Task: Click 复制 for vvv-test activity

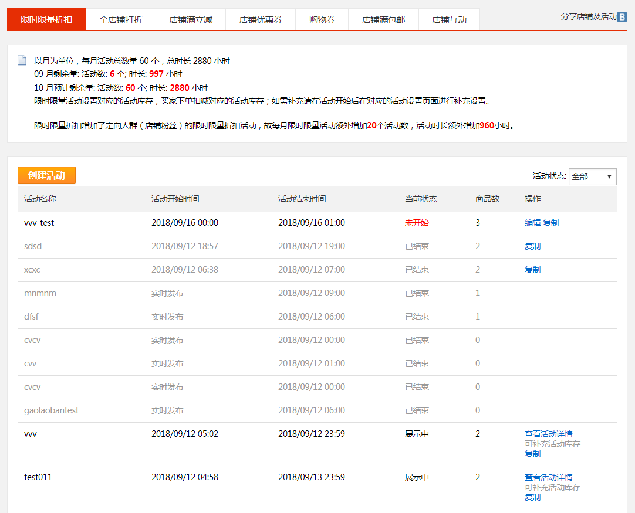Action: click(550, 223)
